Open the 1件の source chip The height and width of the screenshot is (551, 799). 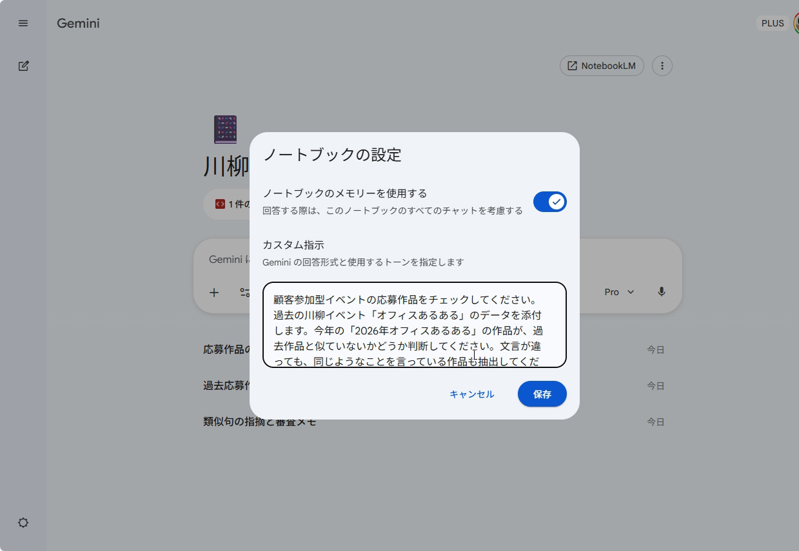click(226, 204)
